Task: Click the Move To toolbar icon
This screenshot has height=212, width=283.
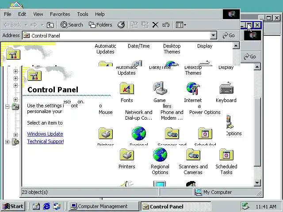Action: [134, 25]
